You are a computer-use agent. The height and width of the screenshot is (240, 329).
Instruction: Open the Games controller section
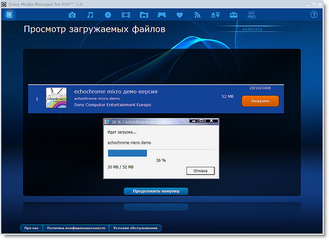[162, 15]
